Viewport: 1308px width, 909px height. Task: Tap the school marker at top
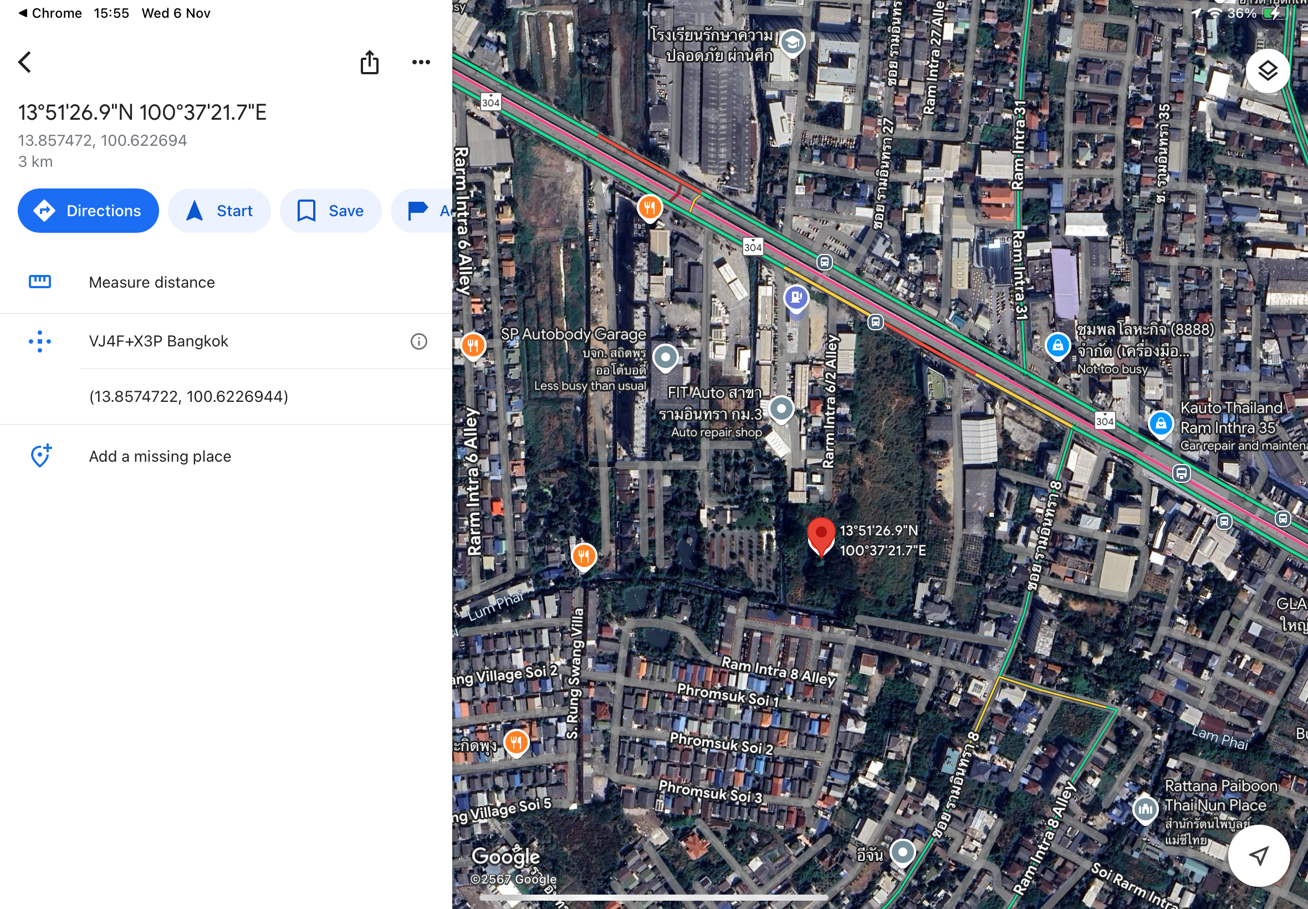click(792, 42)
